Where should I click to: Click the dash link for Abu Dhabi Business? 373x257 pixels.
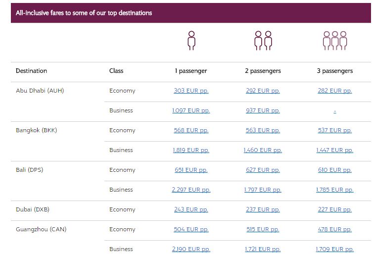(x=335, y=111)
